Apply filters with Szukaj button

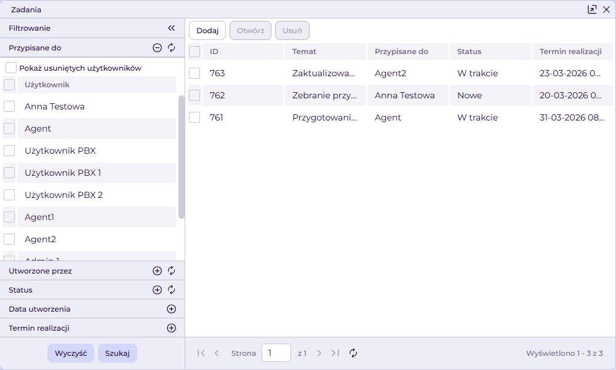118,353
